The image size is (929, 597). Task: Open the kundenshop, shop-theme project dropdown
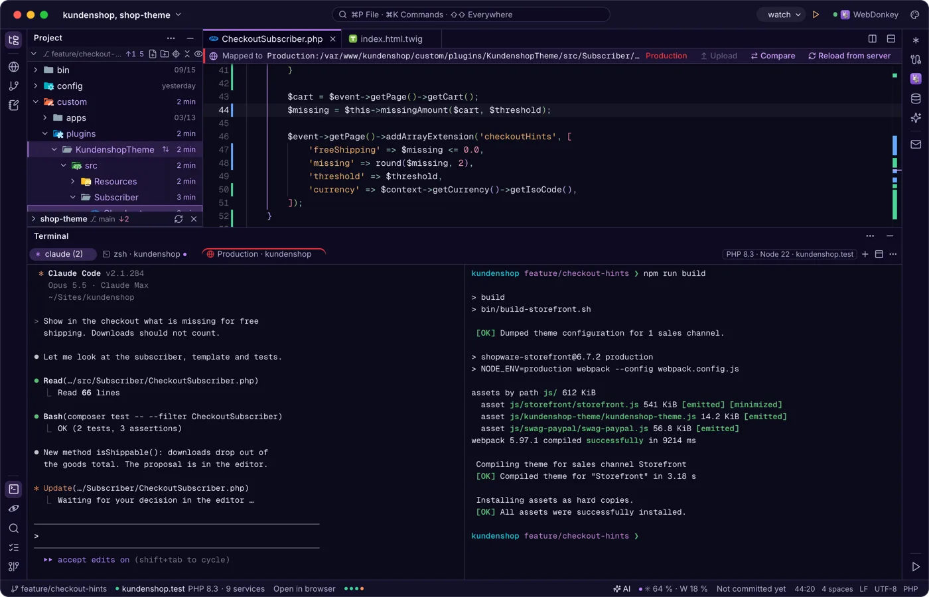122,15
